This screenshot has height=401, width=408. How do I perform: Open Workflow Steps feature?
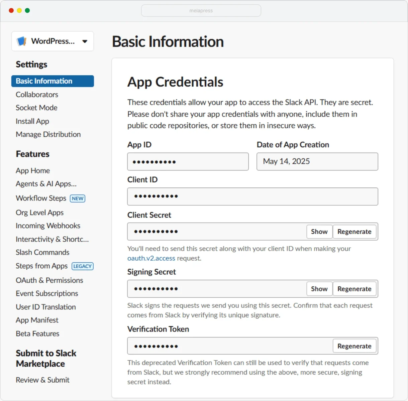[x=41, y=198]
